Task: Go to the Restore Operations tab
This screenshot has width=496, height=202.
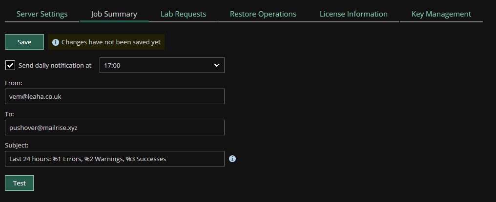Action: click(x=263, y=14)
